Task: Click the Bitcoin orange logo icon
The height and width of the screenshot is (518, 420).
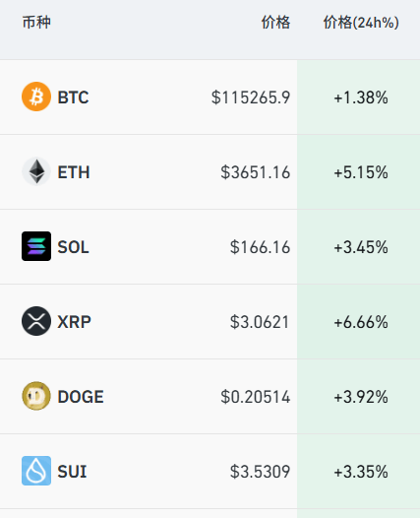Action: pos(36,97)
